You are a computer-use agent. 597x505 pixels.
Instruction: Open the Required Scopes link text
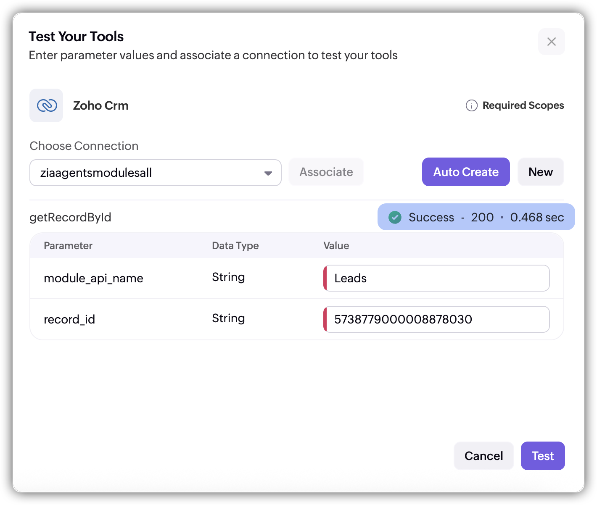523,105
